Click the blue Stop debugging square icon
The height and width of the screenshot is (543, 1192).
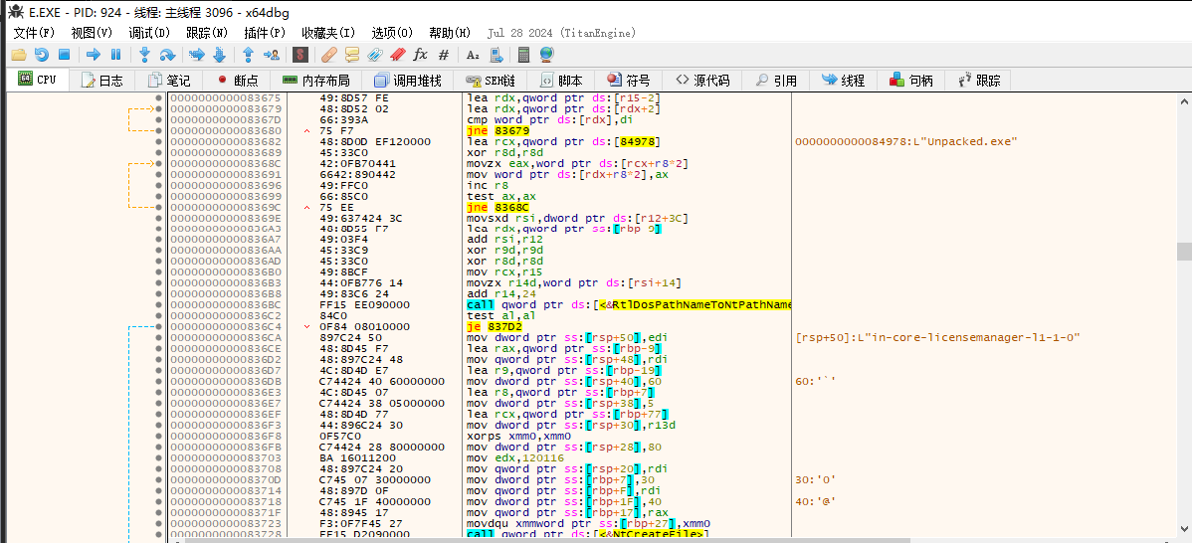[65, 55]
